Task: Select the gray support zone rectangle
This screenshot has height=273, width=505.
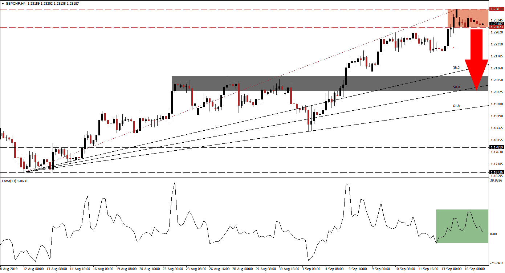Action: click(330, 83)
